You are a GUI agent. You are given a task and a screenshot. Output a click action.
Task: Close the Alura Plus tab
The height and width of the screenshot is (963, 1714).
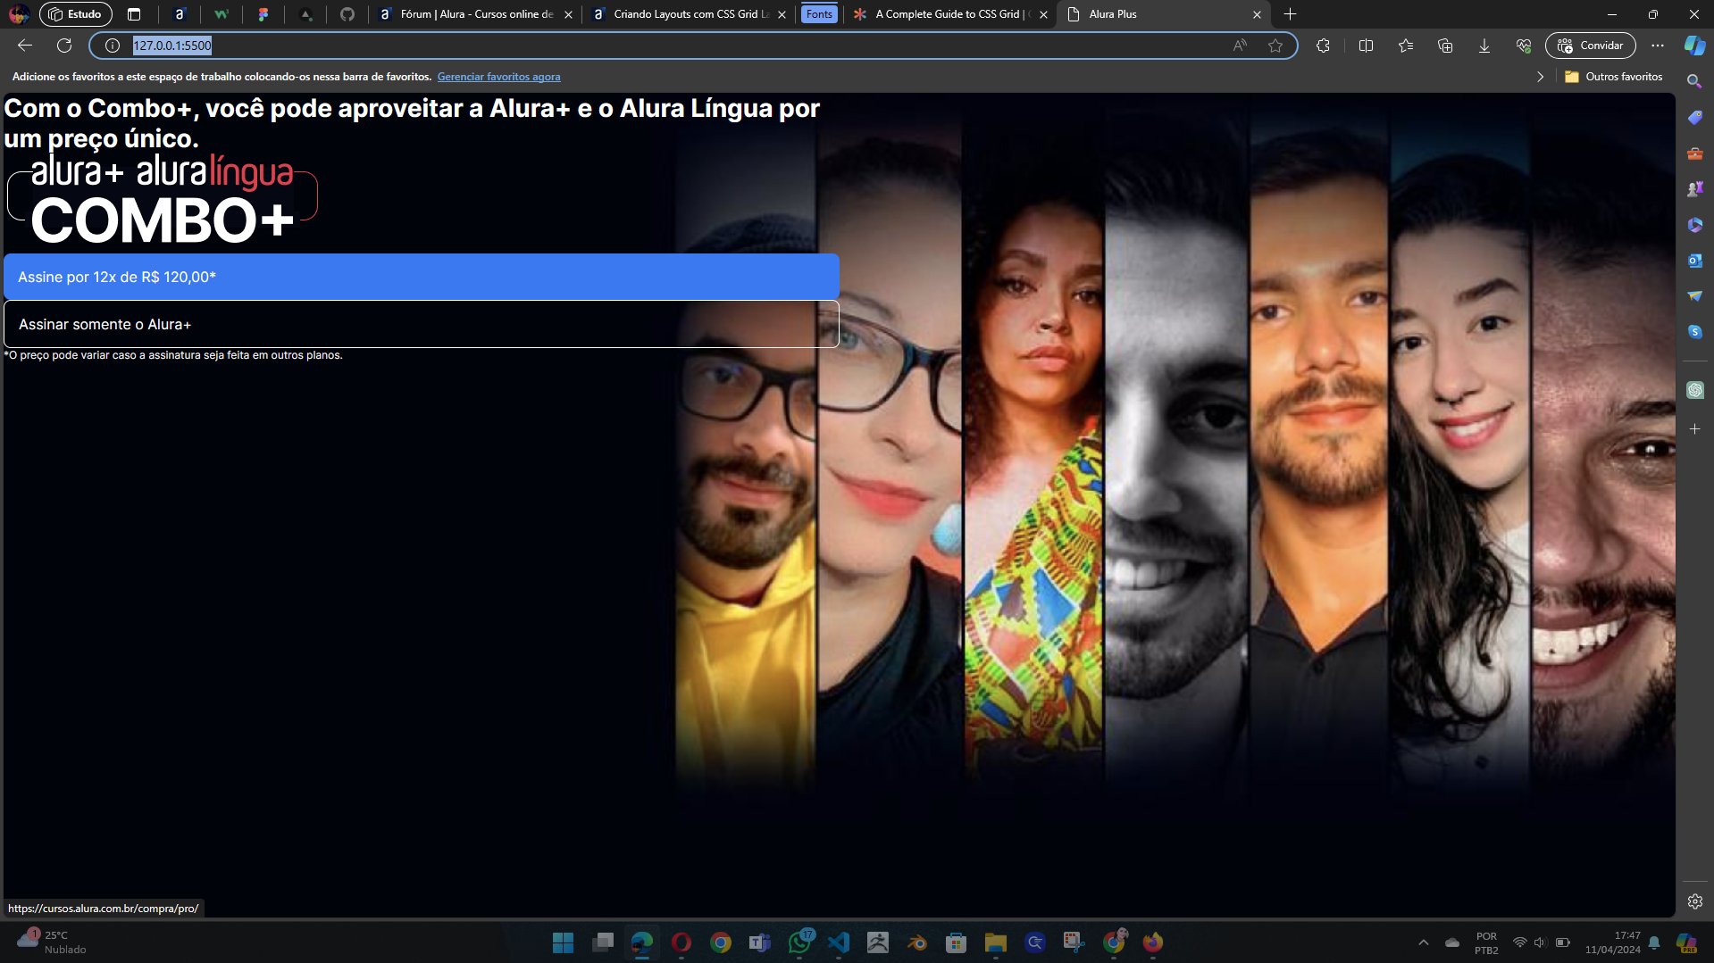(1257, 14)
